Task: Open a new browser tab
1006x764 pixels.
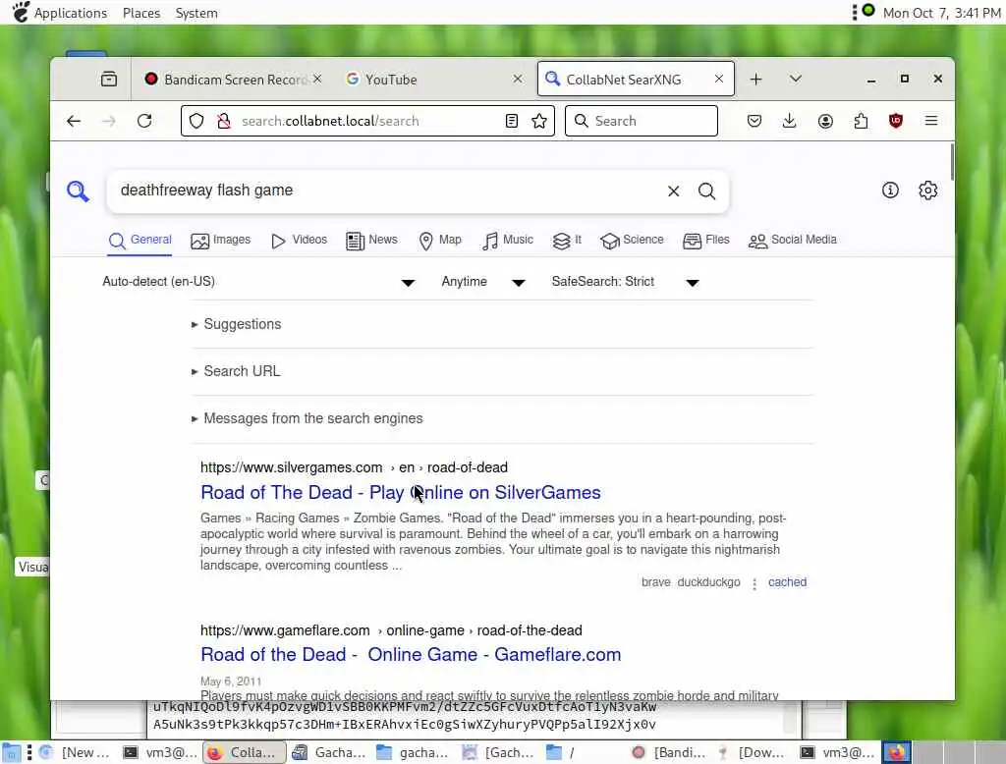Action: [755, 79]
